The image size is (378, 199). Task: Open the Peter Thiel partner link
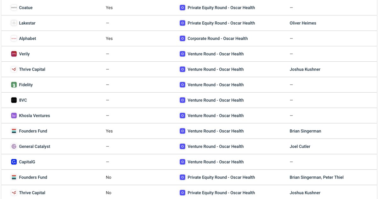pos(334,177)
